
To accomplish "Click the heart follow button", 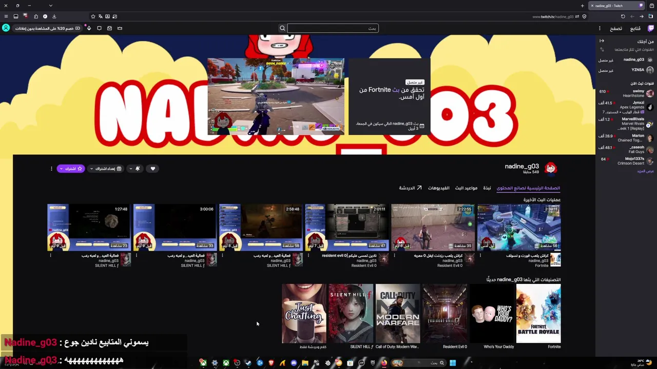I will click(x=152, y=169).
